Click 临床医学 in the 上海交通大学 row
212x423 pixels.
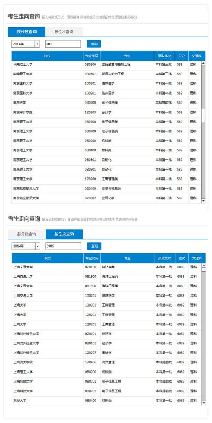[x=109, y=295]
